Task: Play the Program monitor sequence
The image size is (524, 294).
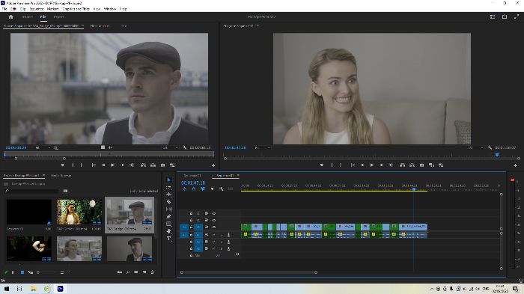Action: (x=371, y=165)
